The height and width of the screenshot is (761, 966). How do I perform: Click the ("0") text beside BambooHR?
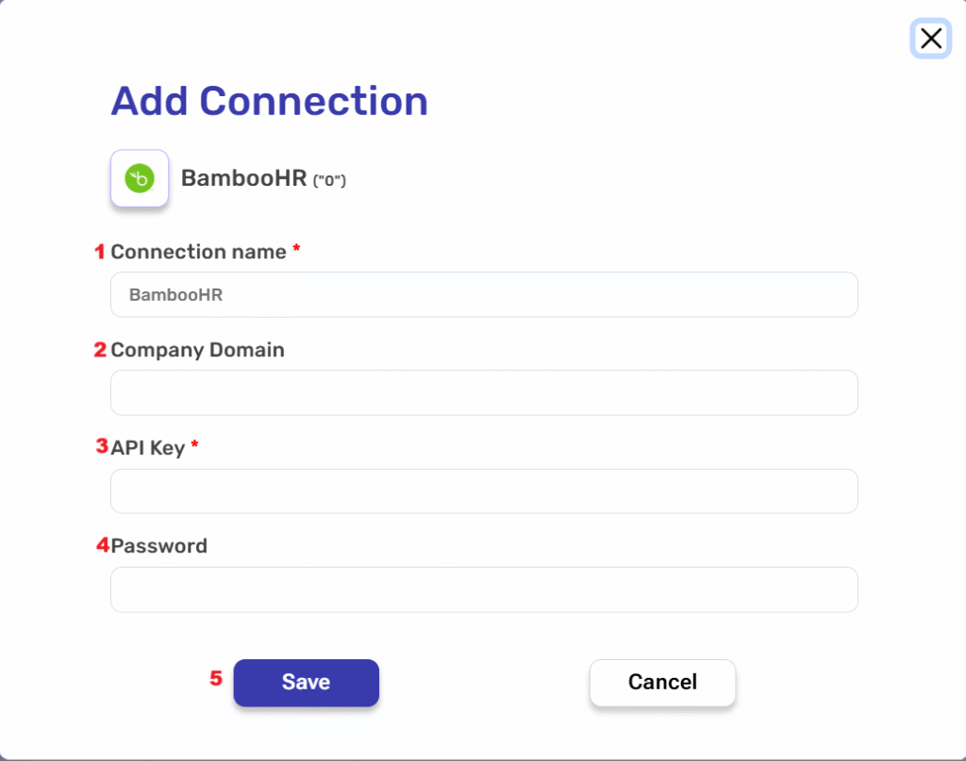click(x=329, y=180)
